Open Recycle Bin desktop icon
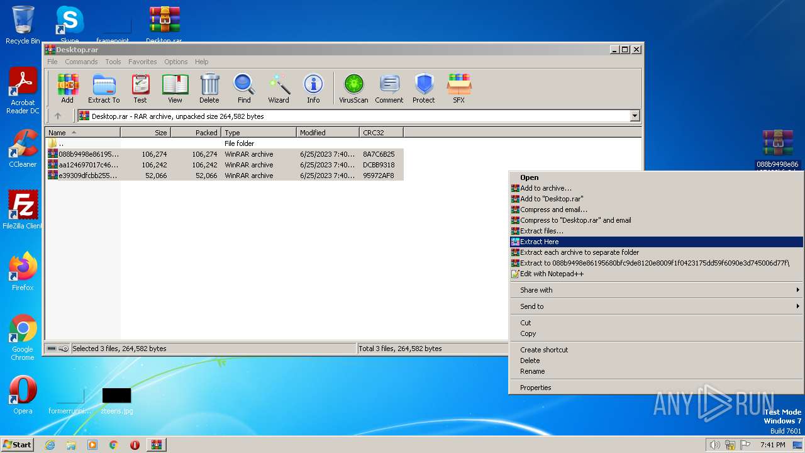The image size is (805, 453). [x=23, y=25]
